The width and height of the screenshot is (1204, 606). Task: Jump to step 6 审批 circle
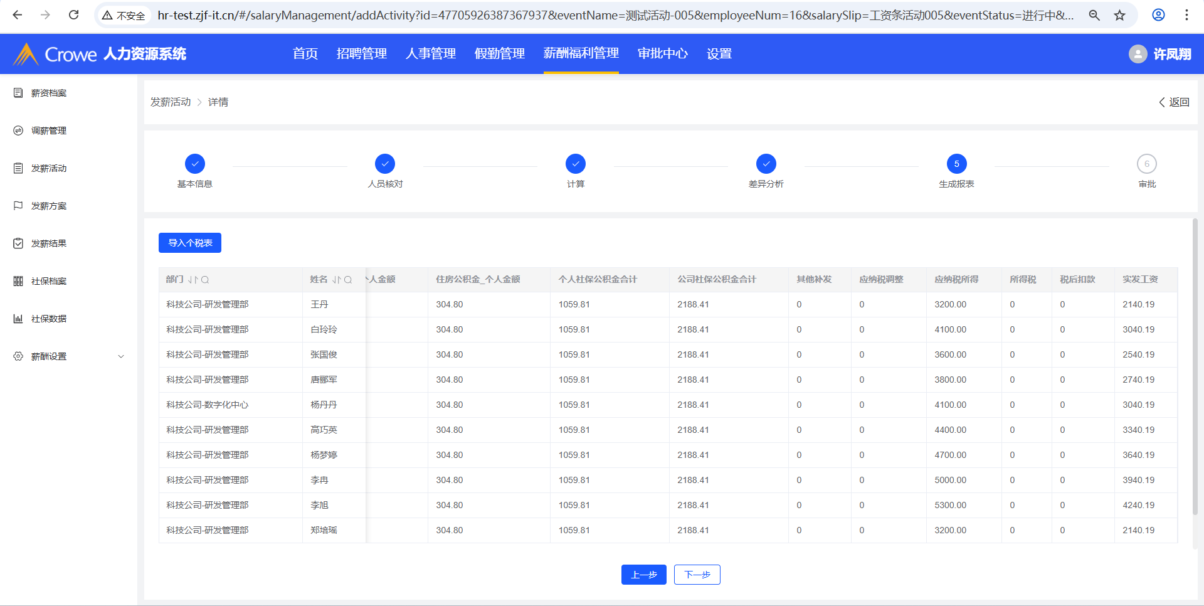coord(1146,164)
